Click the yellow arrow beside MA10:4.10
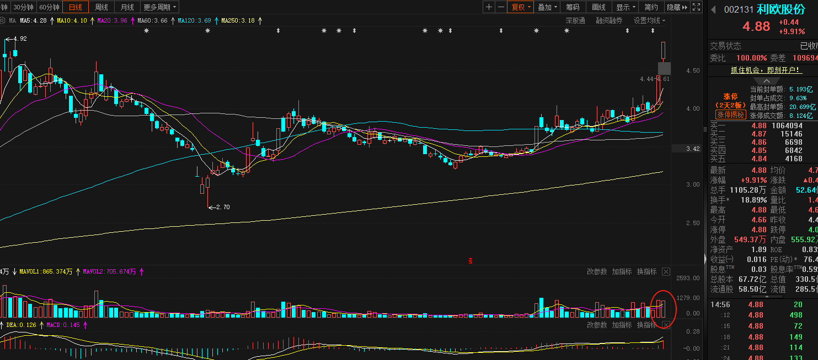This screenshot has width=818, height=360. [92, 20]
